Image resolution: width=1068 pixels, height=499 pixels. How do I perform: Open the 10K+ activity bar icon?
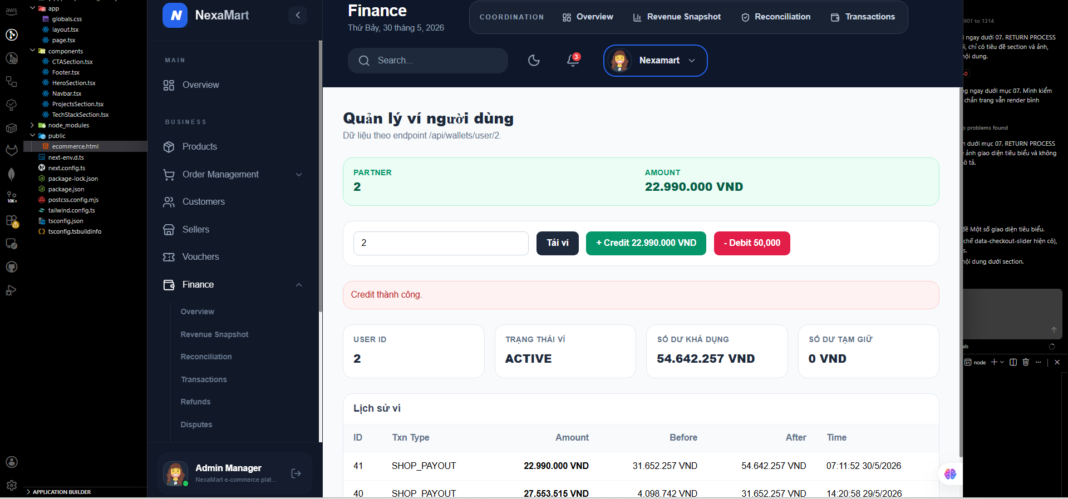[x=11, y=197]
